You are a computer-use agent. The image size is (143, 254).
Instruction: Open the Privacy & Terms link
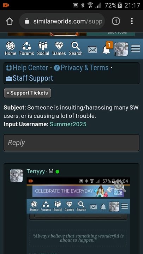click(x=81, y=68)
